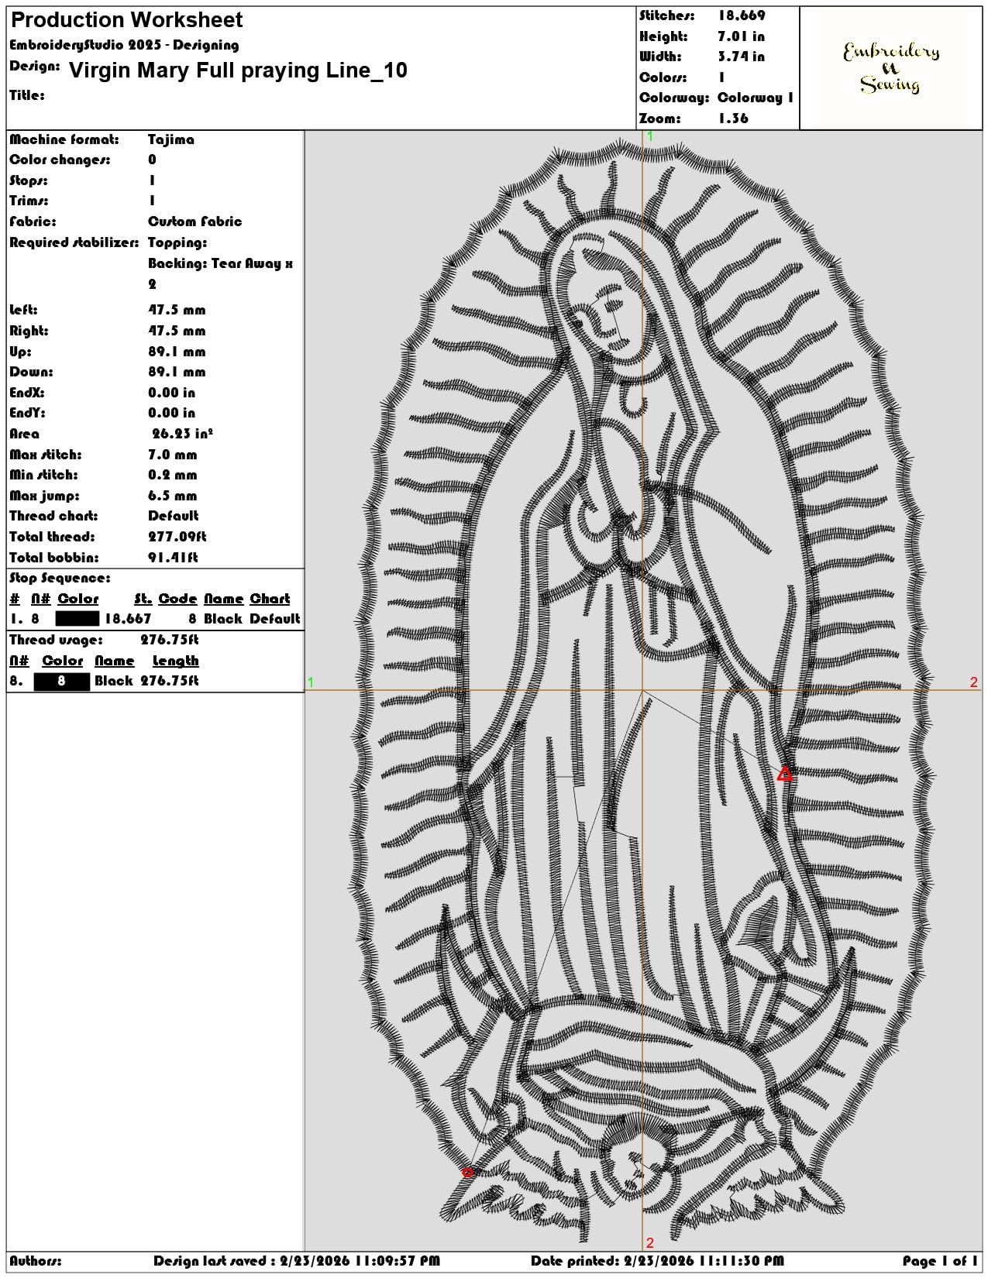Click the Production Worksheet heading
Screen dimensions: 988x1278
click(126, 19)
